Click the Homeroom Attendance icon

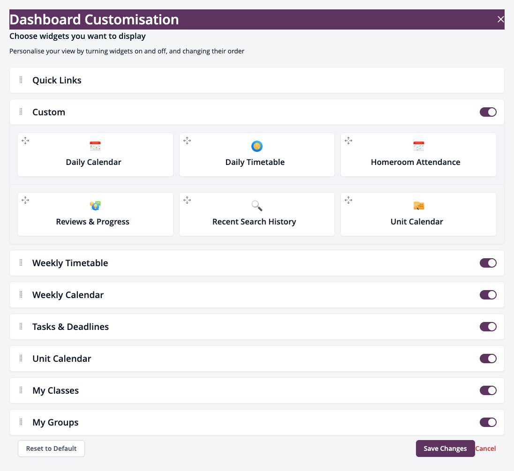point(419,146)
